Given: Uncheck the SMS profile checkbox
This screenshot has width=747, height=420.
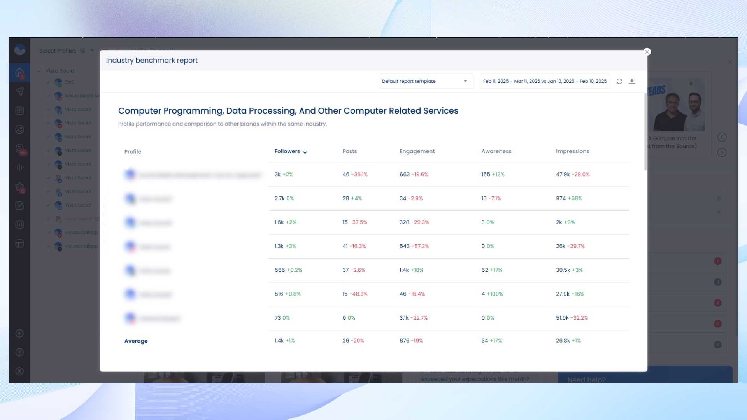Looking at the screenshot, I should (x=49, y=82).
